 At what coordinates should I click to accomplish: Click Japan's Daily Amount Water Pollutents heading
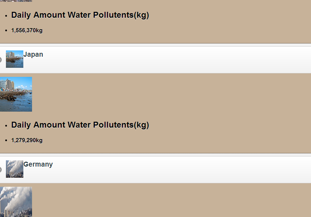click(80, 125)
